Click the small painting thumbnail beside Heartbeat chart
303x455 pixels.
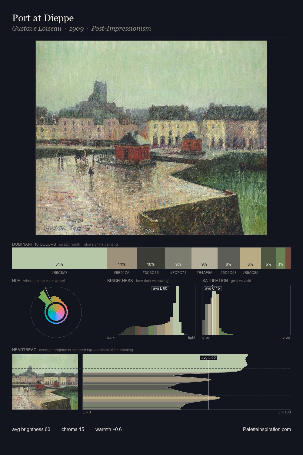[x=45, y=382]
